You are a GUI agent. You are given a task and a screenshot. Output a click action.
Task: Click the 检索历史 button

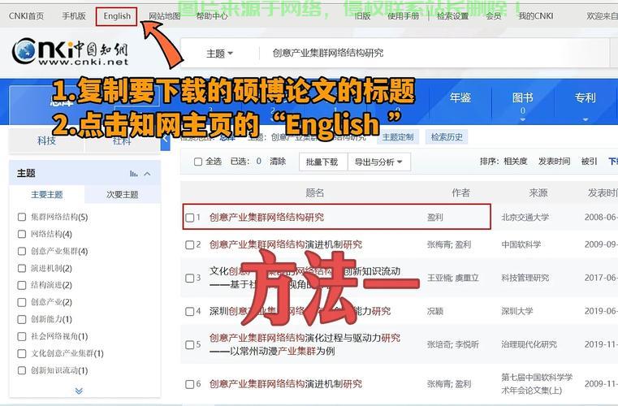[447, 136]
